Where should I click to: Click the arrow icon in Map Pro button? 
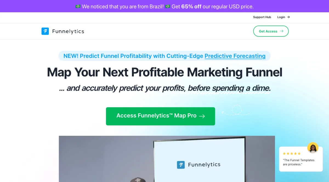point(202,116)
